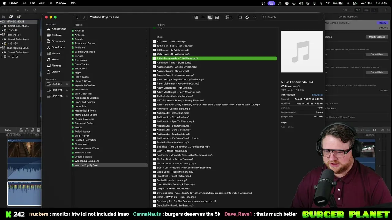The width and height of the screenshot is (392, 220).
Task: Open the volume menu bar icon
Action: coord(301,3)
